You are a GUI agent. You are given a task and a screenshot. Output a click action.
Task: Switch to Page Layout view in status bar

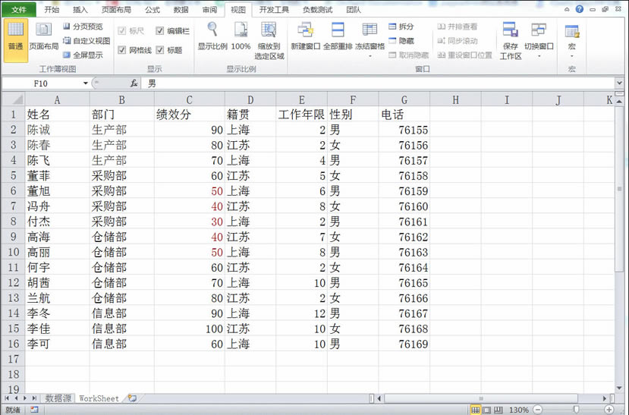[486, 410]
